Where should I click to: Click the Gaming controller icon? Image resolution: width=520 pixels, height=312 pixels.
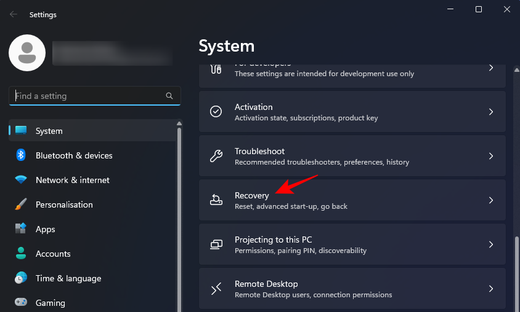coord(21,303)
